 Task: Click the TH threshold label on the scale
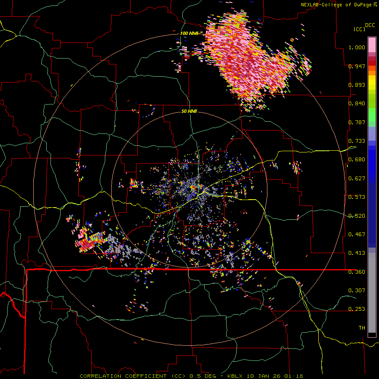point(362,328)
